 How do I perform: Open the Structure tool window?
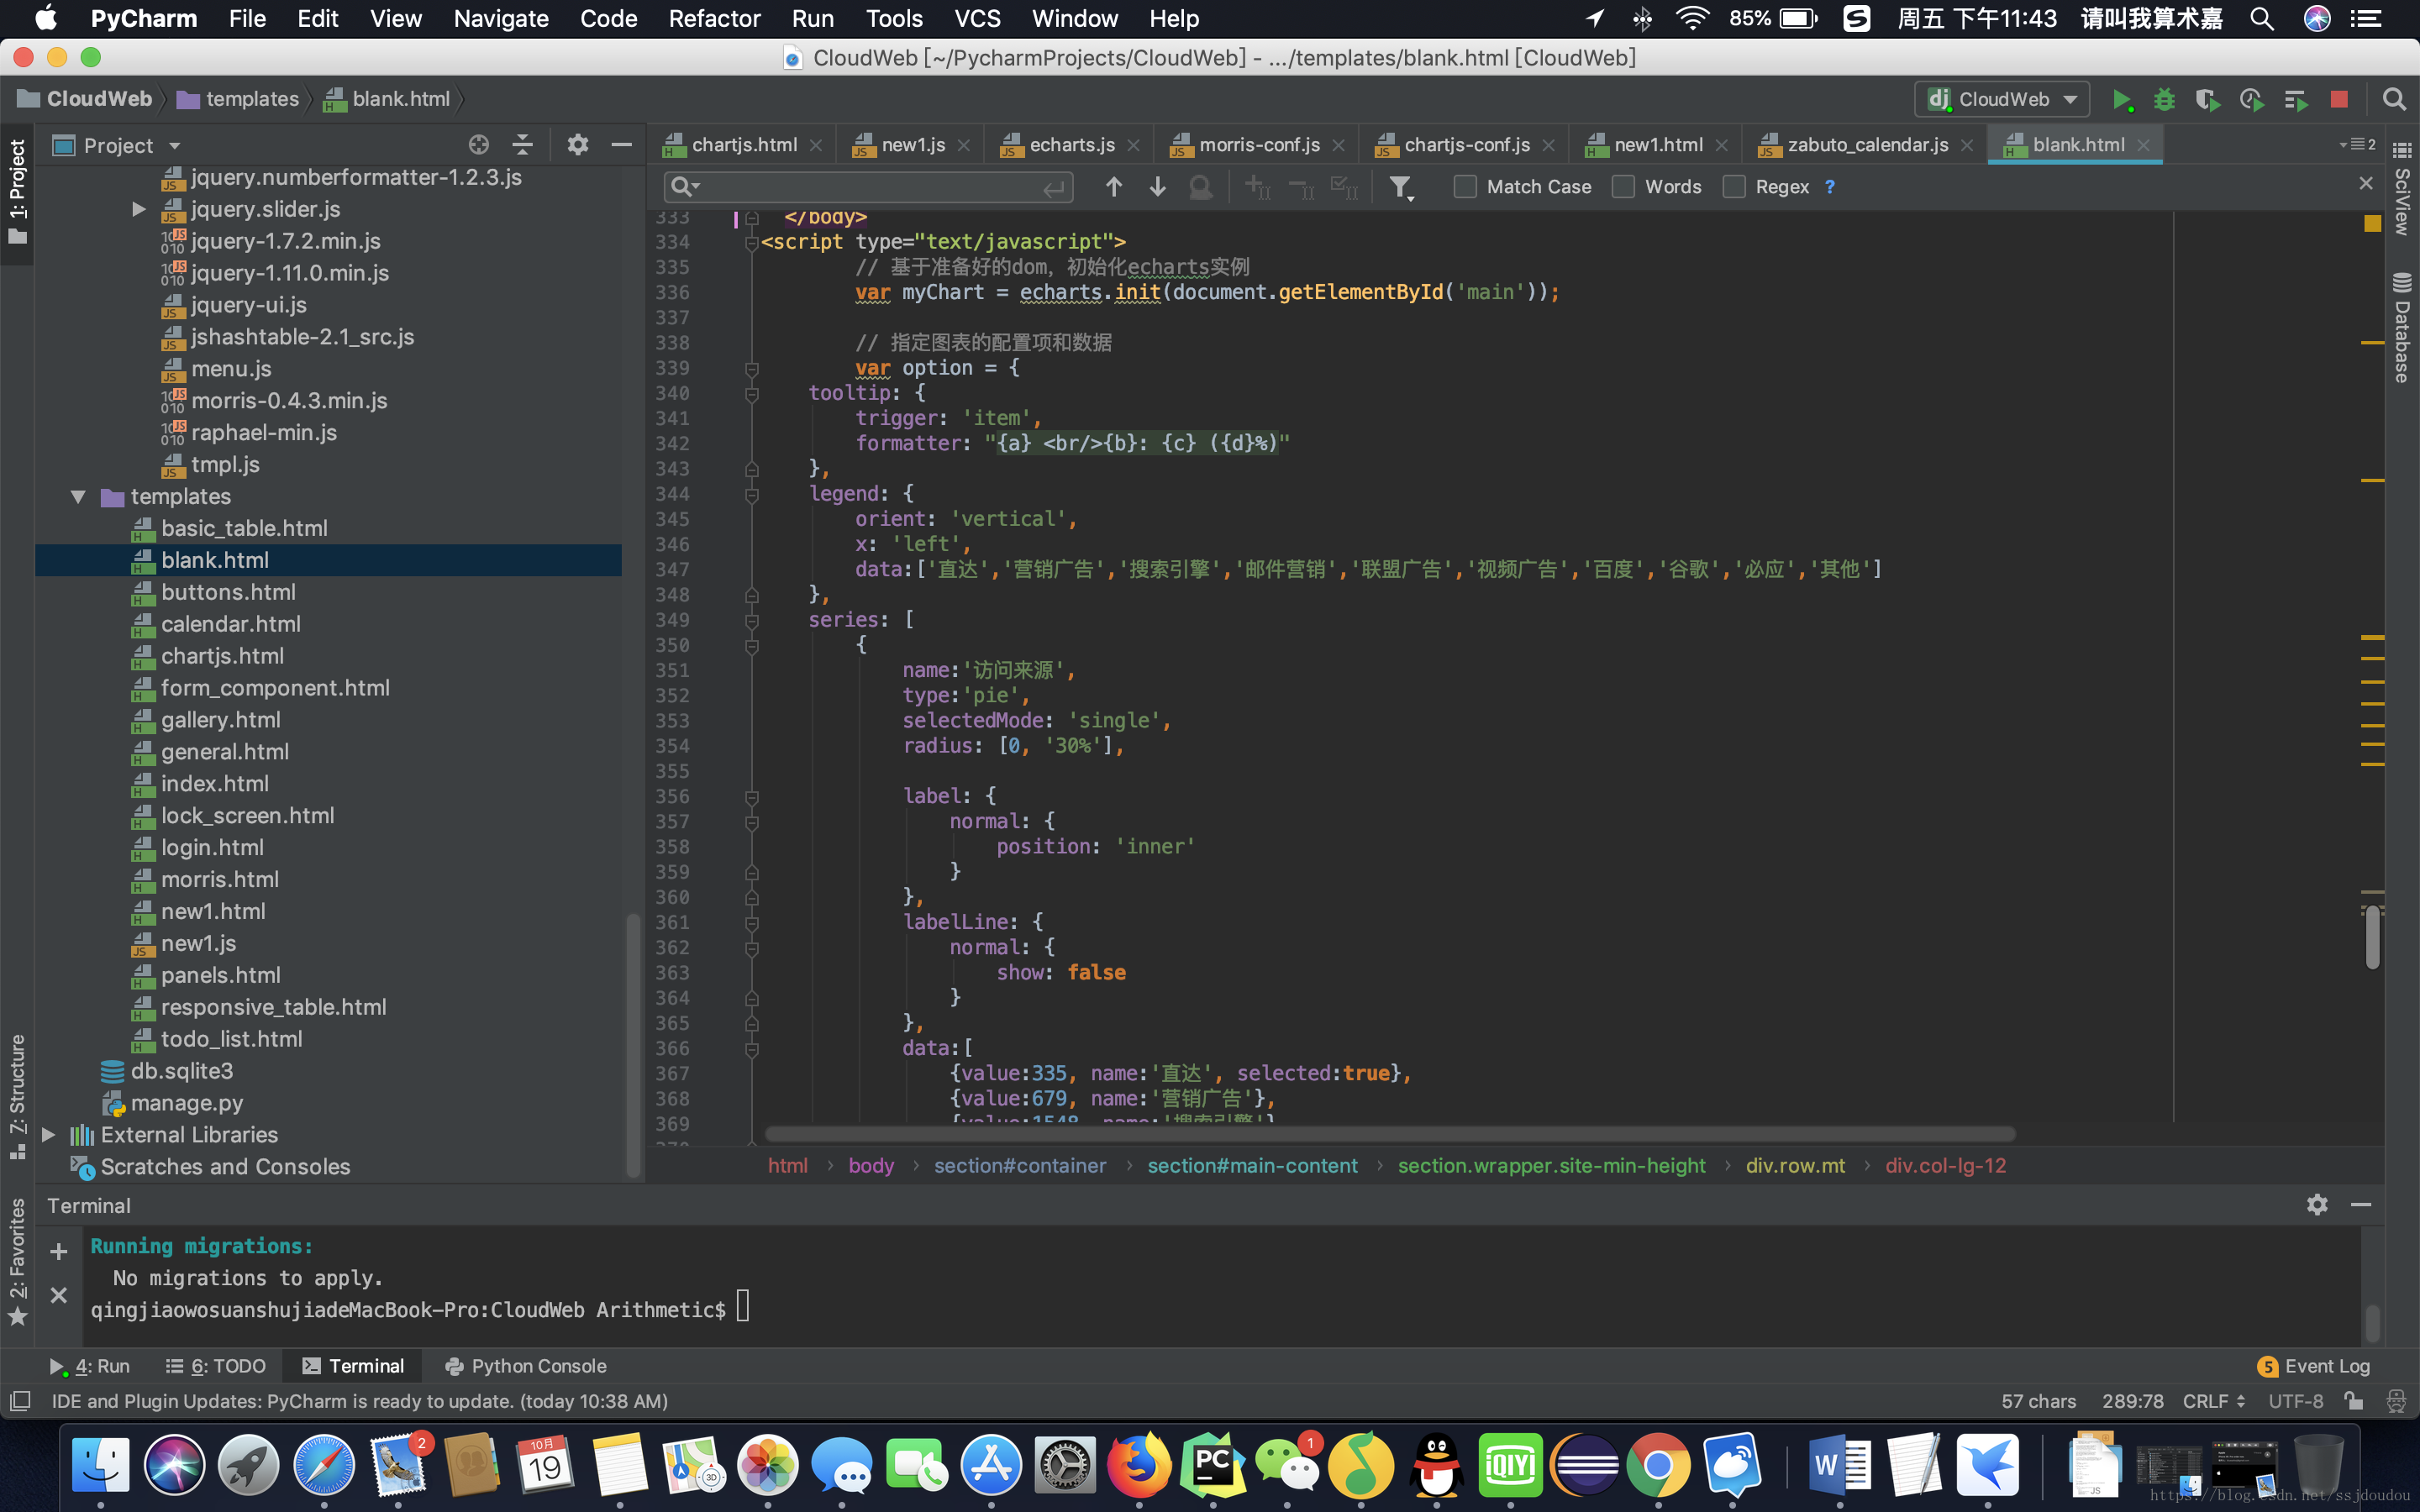pos(17,1096)
